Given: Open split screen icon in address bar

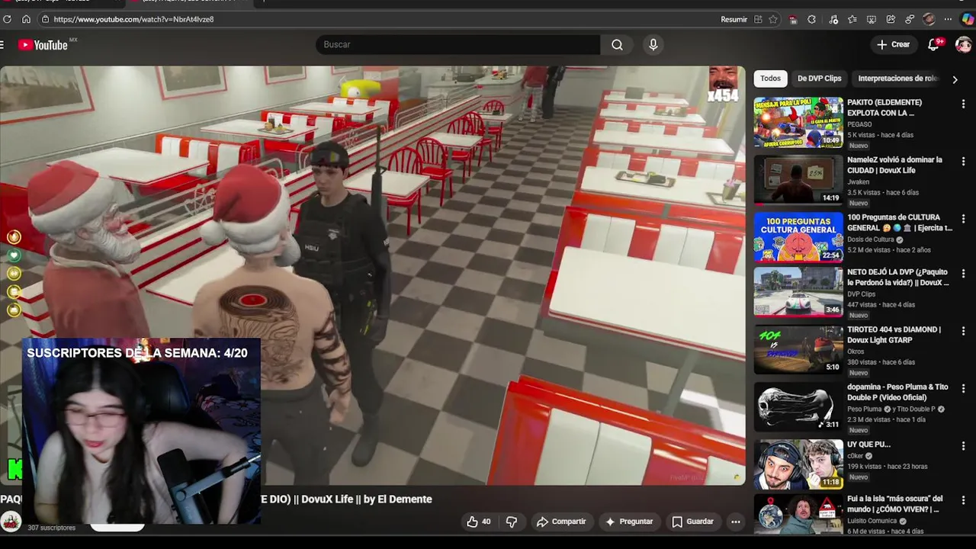Looking at the screenshot, I should [758, 19].
